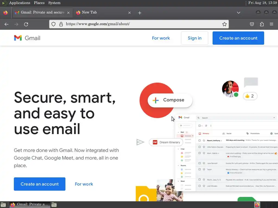The image size is (278, 208).
Task: Click the Firefox View icon in tab bar
Action: (5, 12)
